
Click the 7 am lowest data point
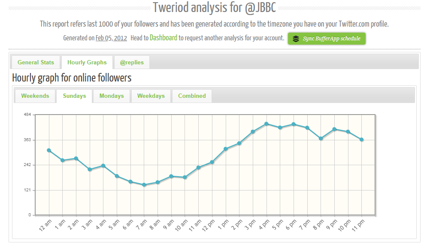click(x=144, y=185)
